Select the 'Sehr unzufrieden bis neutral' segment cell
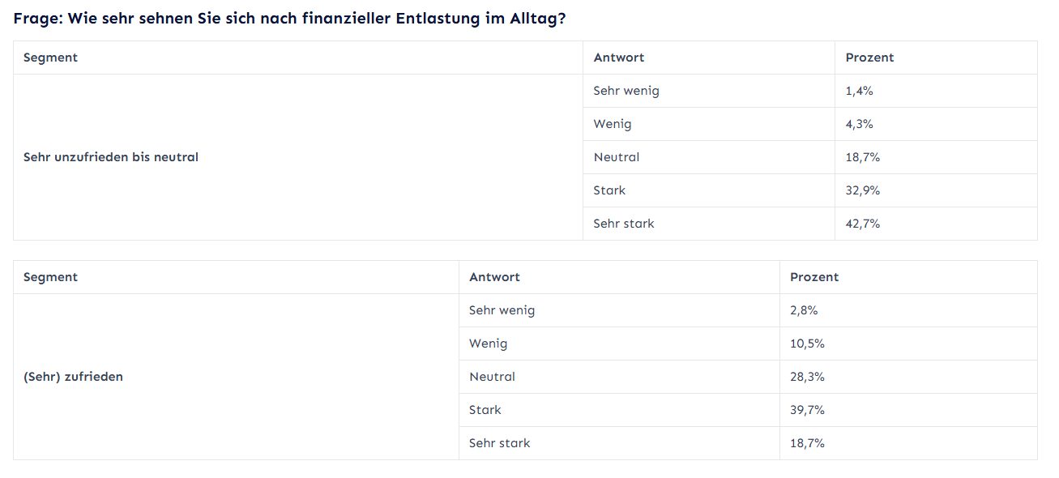 [111, 157]
